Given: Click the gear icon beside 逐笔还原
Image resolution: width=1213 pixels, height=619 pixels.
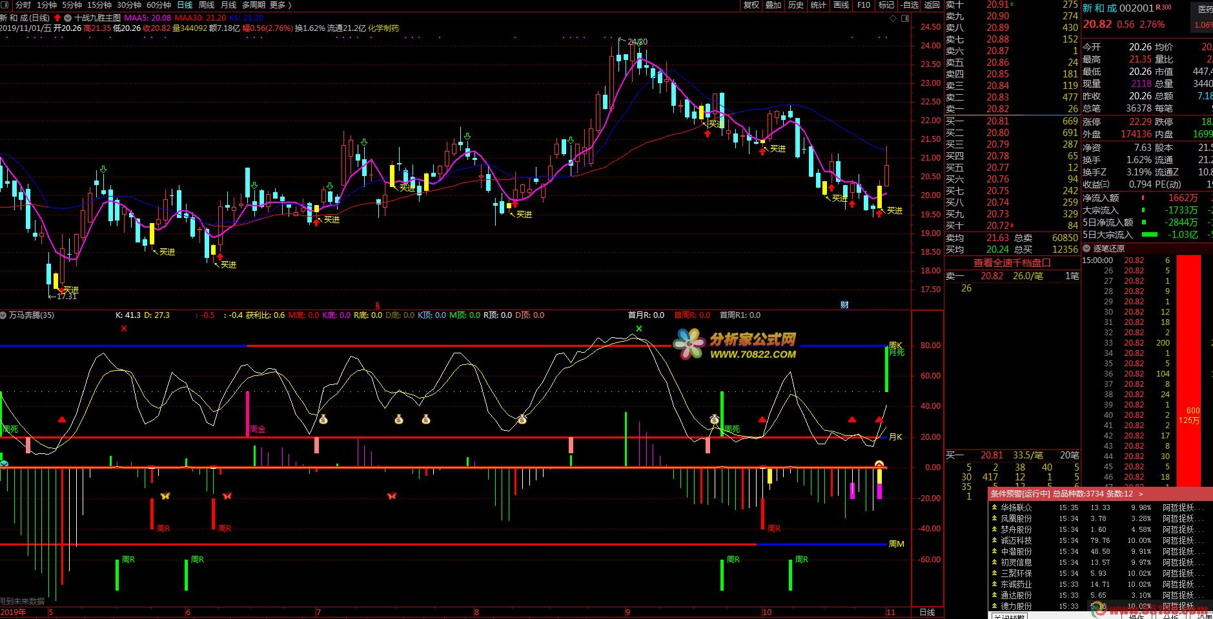Looking at the screenshot, I should pos(1087,248).
